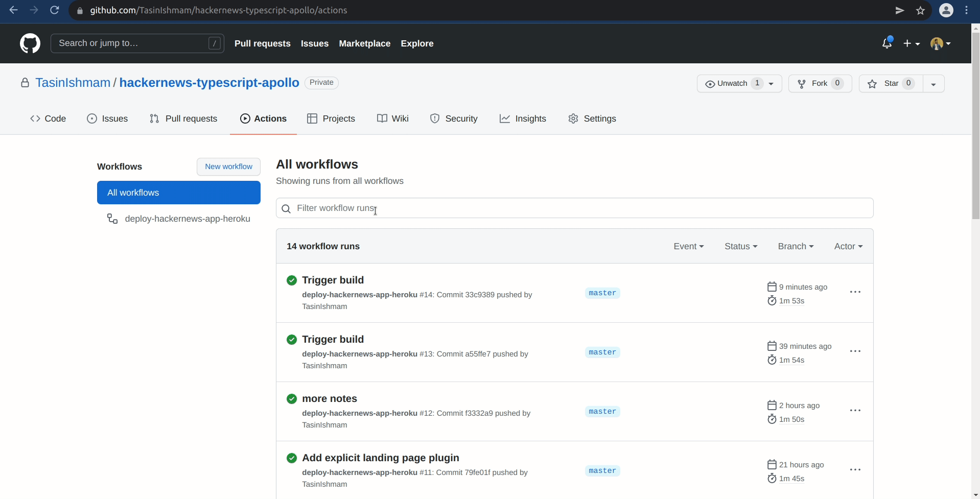Viewport: 980px width, 499px height.
Task: Click Pull requests in top navigation
Action: pos(263,43)
